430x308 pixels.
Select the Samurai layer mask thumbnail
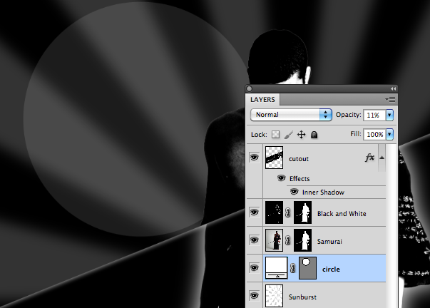coord(303,240)
